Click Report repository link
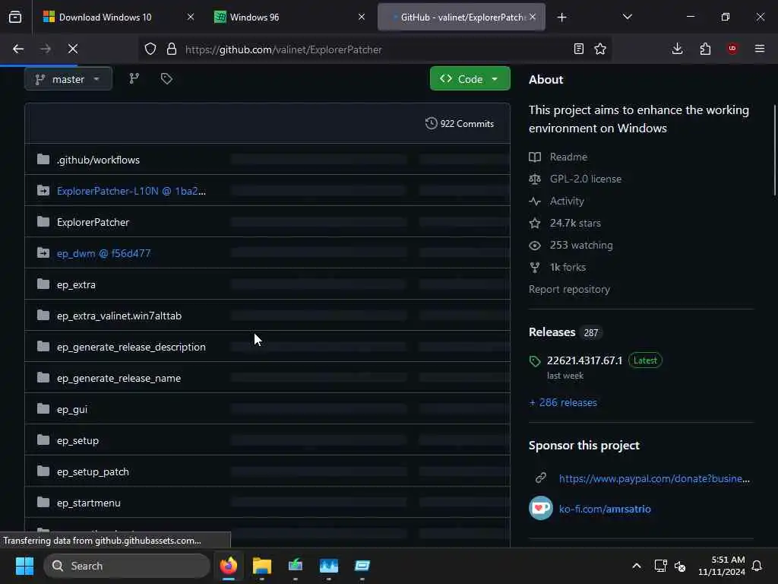The width and height of the screenshot is (778, 584). point(569,290)
